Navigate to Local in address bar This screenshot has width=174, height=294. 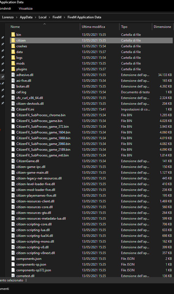click(43, 17)
